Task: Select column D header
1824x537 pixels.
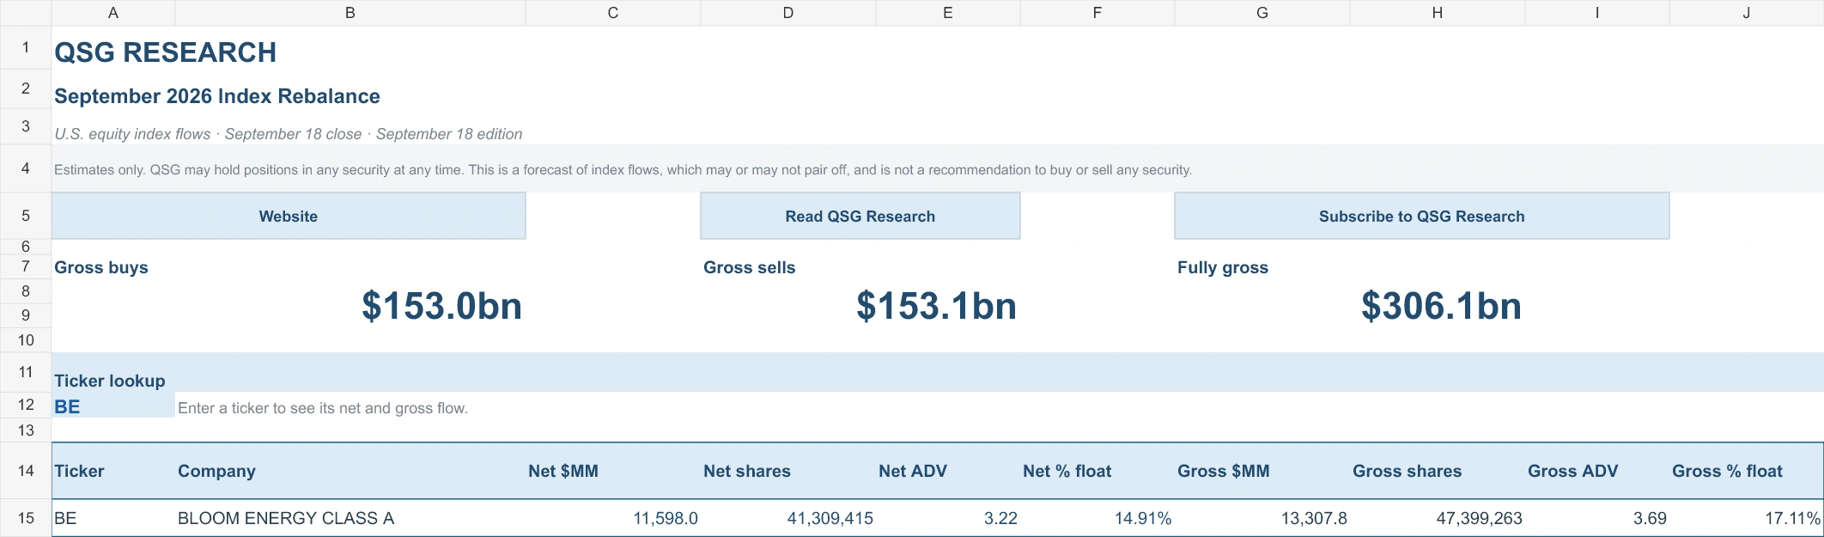Action: (788, 13)
